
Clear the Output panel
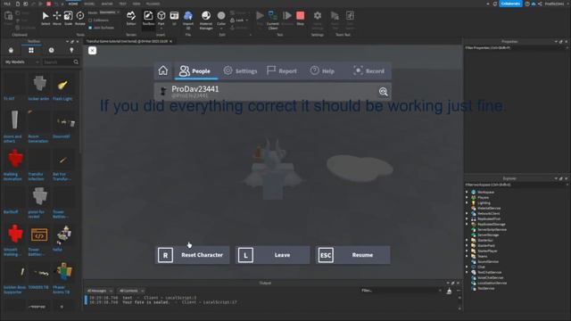pyautogui.click(x=449, y=291)
